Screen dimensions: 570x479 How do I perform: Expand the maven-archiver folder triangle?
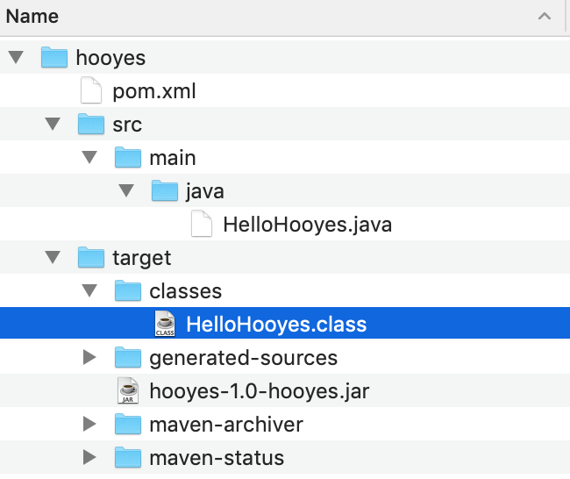tap(89, 425)
